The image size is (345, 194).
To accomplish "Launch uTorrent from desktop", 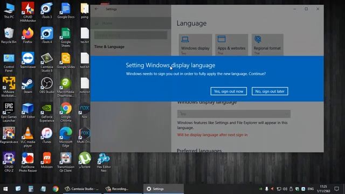I will pos(85,161).
